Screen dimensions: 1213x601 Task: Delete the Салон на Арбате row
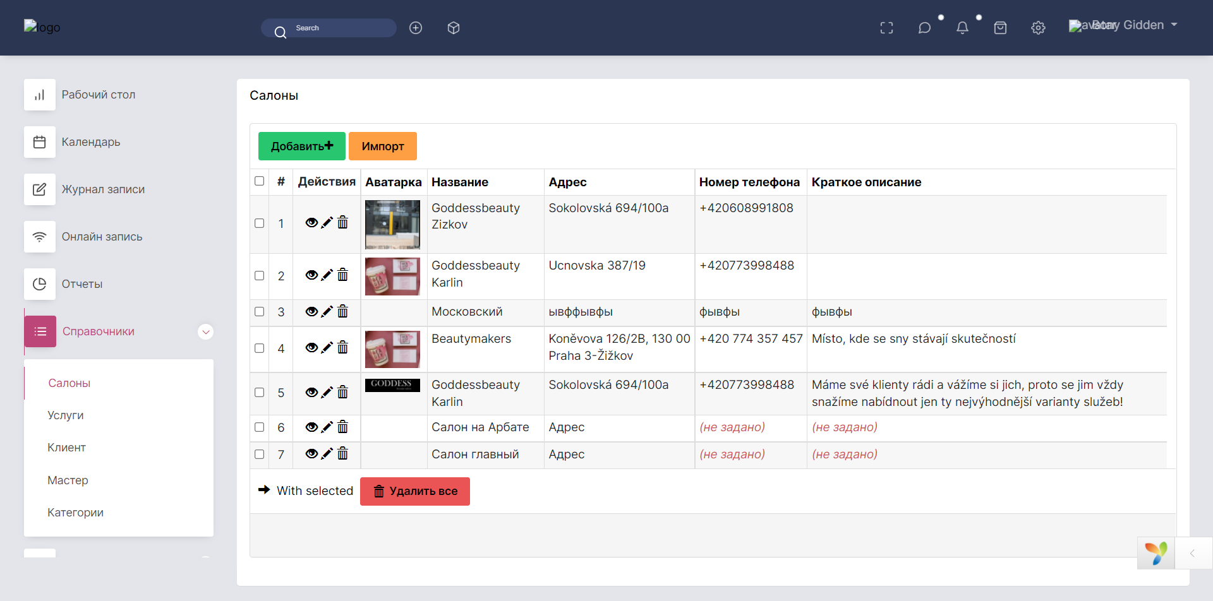pyautogui.click(x=342, y=427)
